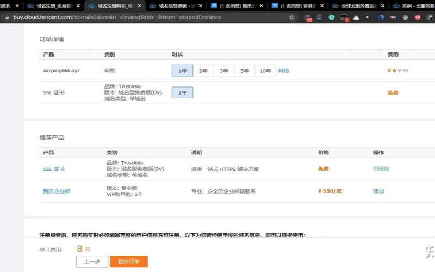
Task: Open the blue extension icon beside the cursor icon
Action: (x=381, y=17)
